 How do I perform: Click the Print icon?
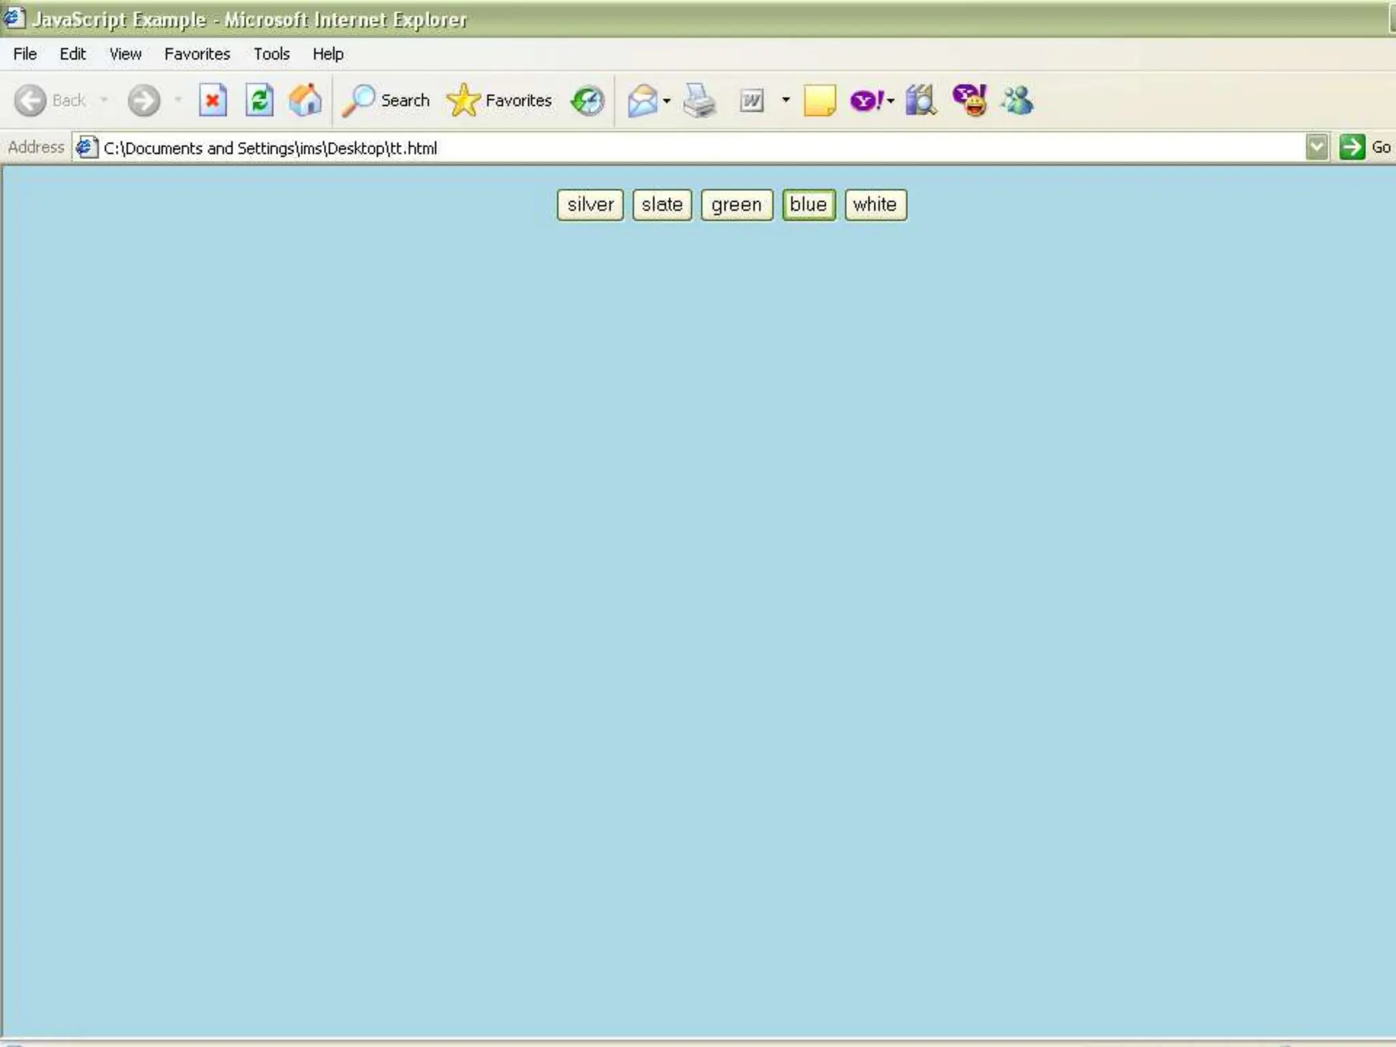tap(699, 101)
